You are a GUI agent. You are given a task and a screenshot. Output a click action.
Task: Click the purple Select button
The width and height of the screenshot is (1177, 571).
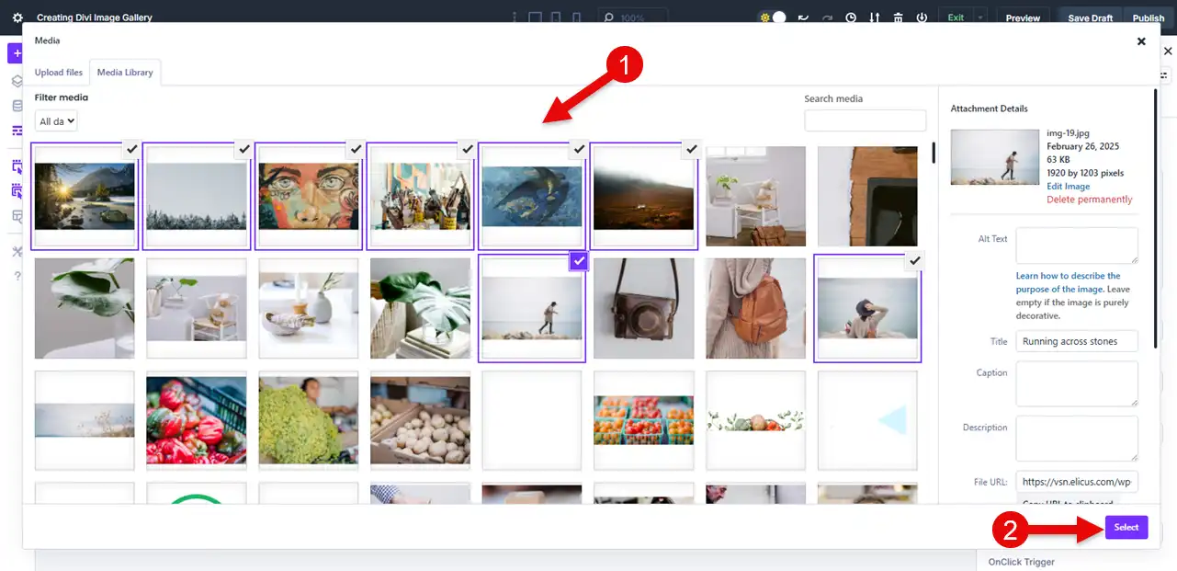click(x=1126, y=527)
